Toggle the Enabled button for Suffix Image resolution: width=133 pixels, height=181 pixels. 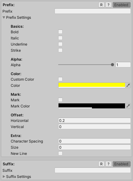pos(122,164)
